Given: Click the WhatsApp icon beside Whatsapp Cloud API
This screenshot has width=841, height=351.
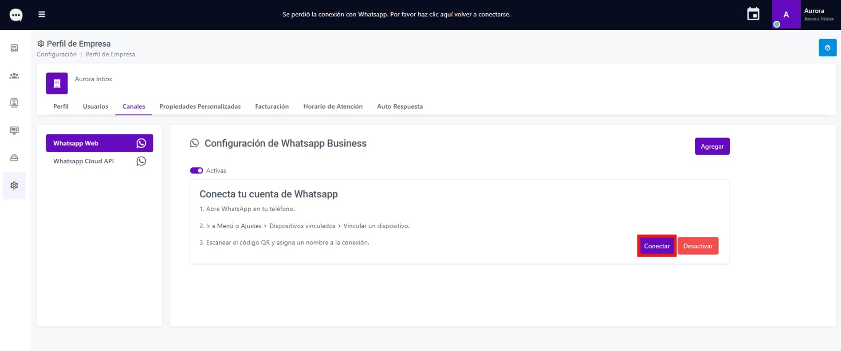Looking at the screenshot, I should [x=141, y=161].
